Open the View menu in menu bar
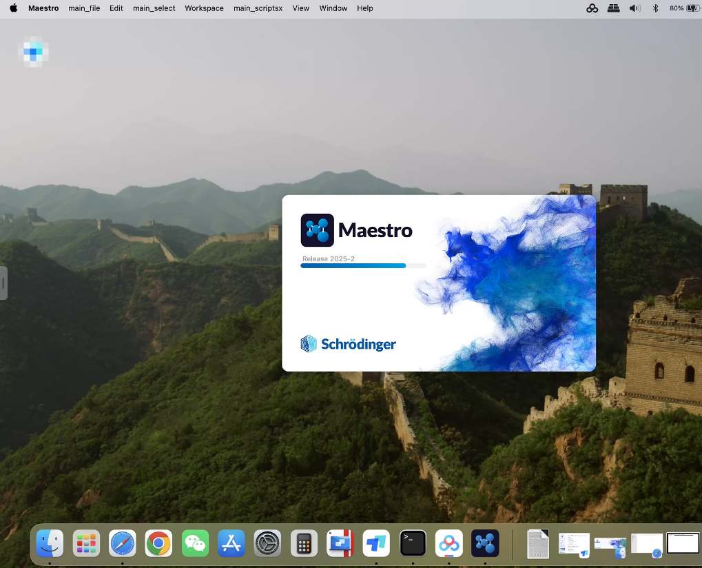This screenshot has width=702, height=568. [301, 8]
